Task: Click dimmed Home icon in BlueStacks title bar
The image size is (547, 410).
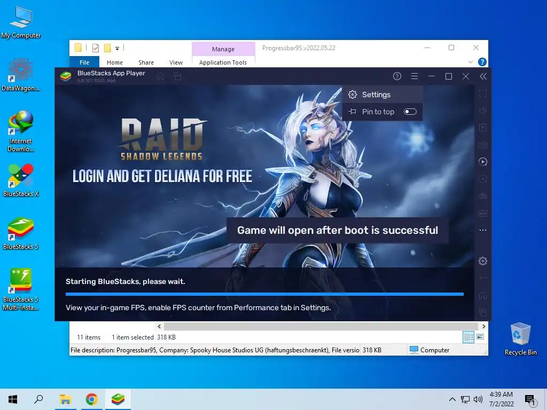Action: click(160, 77)
